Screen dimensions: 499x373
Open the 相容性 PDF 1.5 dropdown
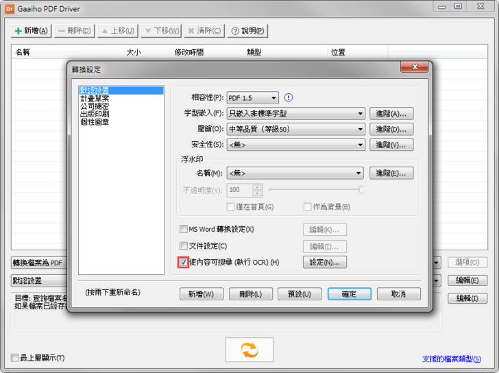tap(253, 98)
